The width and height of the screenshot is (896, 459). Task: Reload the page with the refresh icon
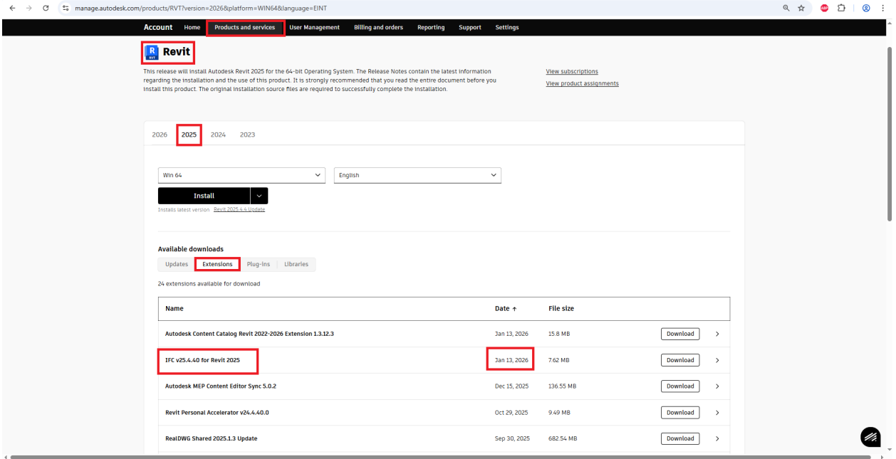[46, 8]
